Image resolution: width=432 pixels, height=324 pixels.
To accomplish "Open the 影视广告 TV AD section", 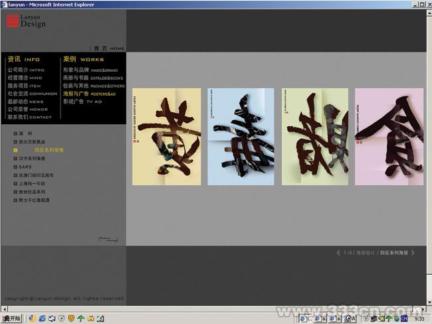I will point(82,102).
